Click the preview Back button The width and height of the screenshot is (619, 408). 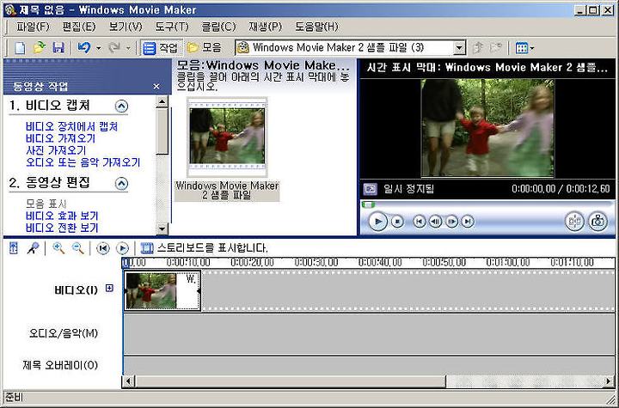coord(420,222)
